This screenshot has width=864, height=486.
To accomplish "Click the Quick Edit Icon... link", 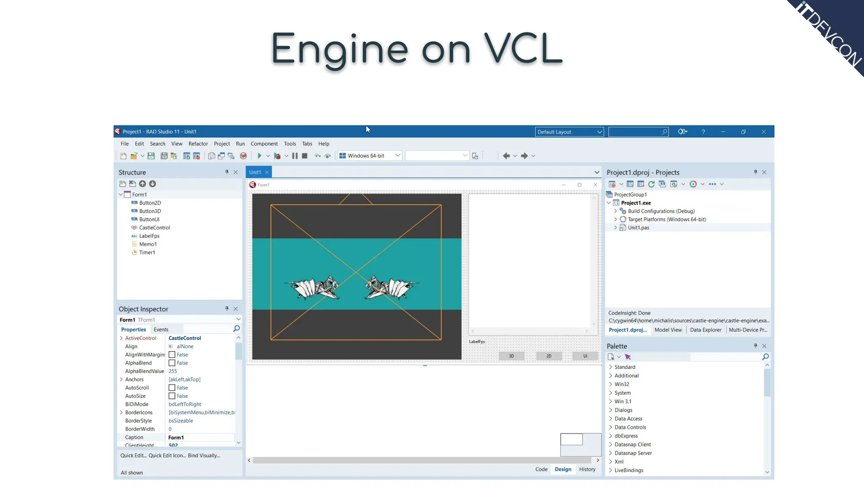I will pos(167,455).
